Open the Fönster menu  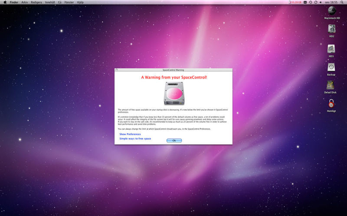69,2
